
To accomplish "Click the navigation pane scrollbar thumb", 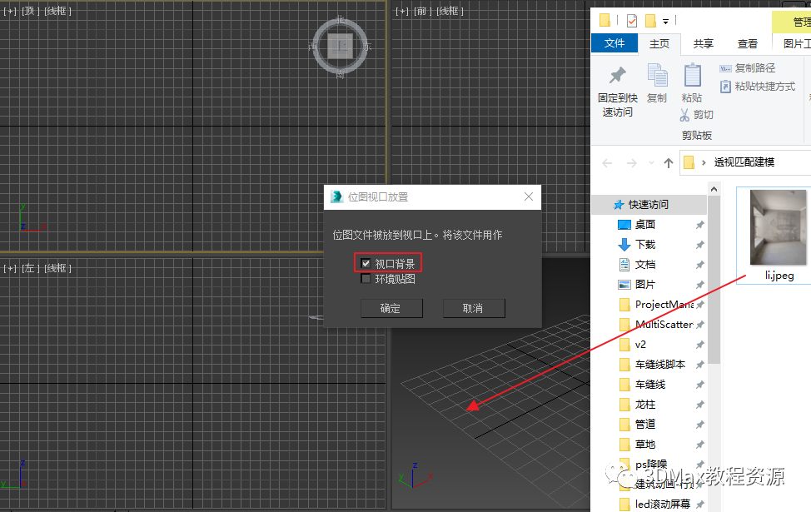I will tap(714, 280).
